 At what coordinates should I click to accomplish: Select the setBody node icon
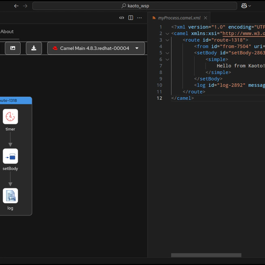10,156
